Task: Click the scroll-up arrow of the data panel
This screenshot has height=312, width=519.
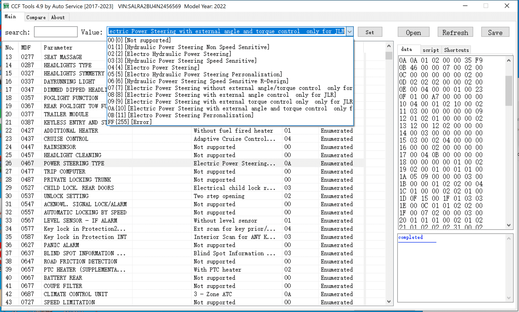Action: pyautogui.click(x=509, y=60)
